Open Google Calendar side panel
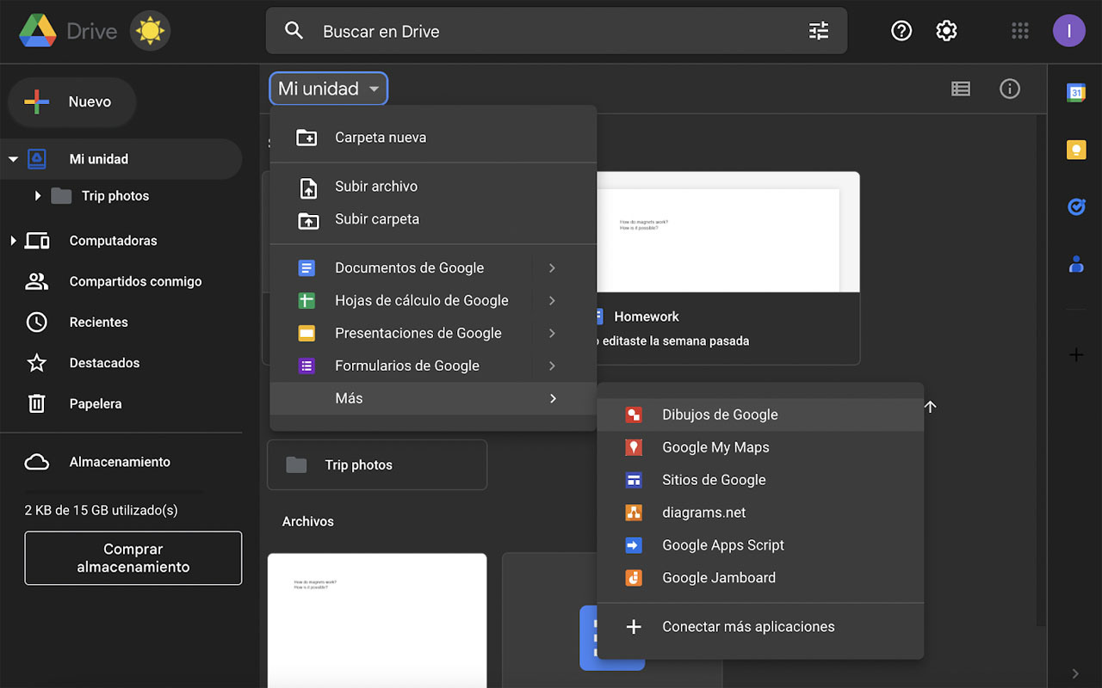 pyautogui.click(x=1075, y=93)
